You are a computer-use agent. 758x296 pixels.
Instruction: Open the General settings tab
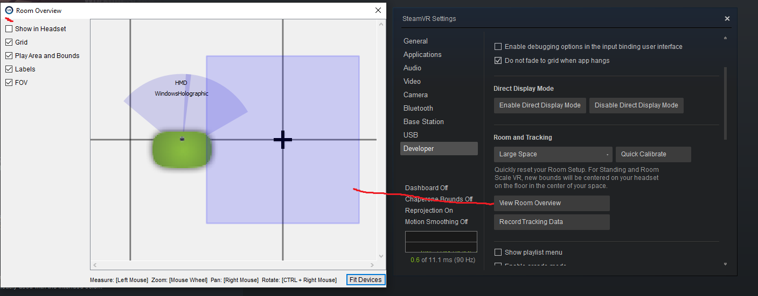point(415,41)
